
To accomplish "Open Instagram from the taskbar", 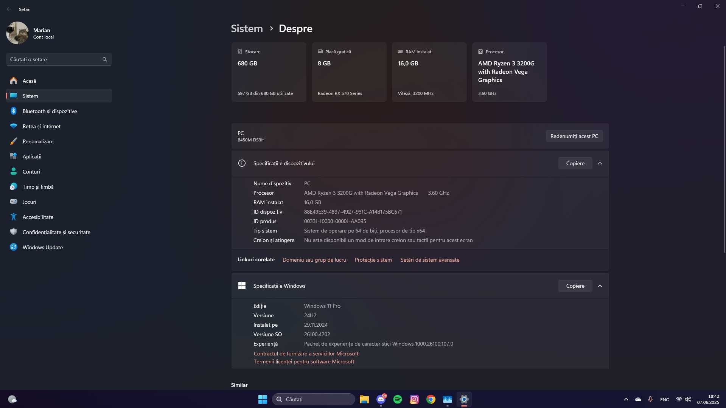I will (414, 399).
